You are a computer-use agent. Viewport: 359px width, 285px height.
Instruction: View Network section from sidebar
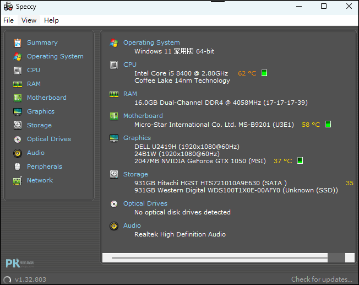pos(40,180)
